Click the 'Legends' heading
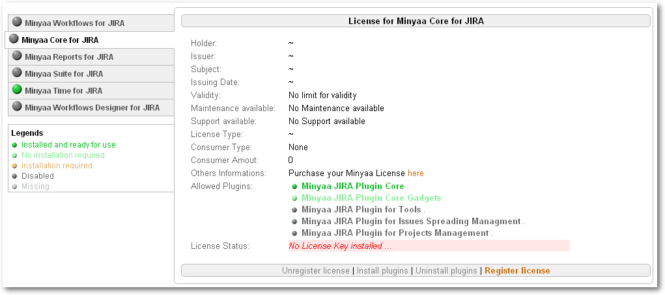This screenshot has width=665, height=295. 27,133
